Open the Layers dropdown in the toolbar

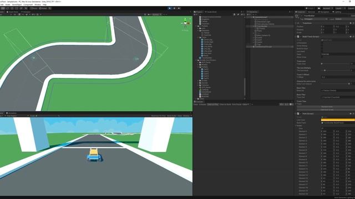[x=340, y=8]
